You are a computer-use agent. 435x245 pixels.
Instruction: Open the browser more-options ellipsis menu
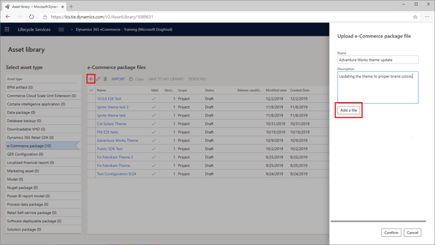pos(427,17)
